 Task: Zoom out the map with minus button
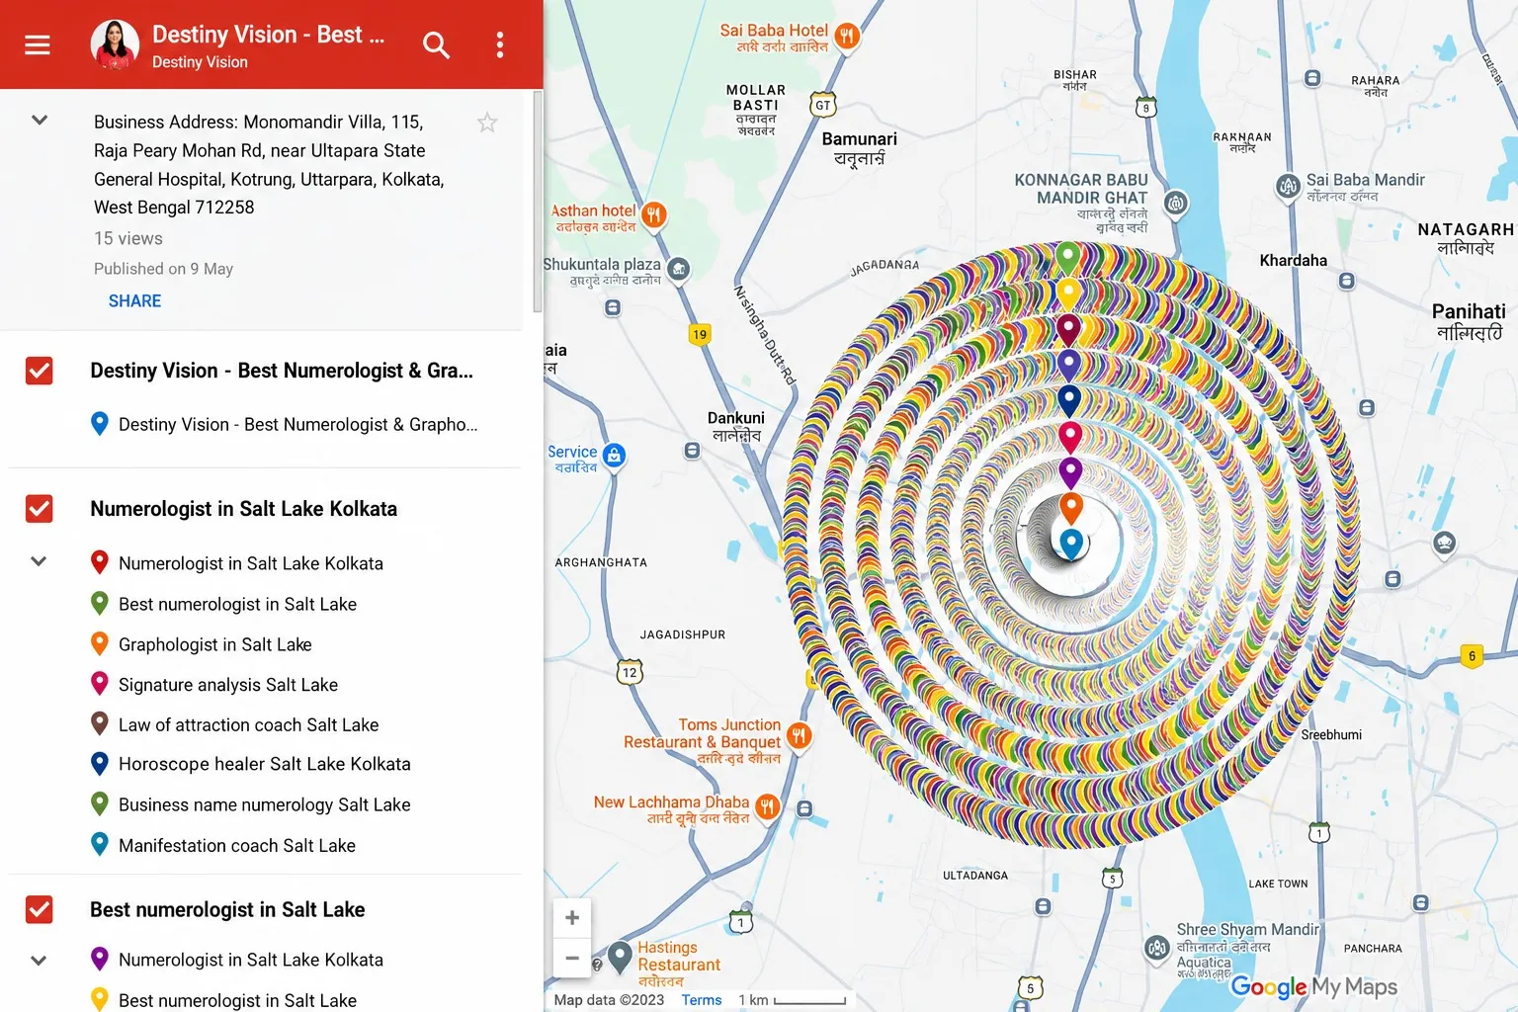coord(572,958)
